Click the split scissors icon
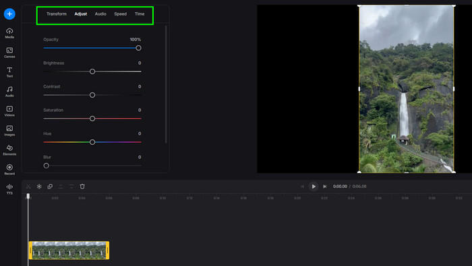This screenshot has height=266, width=472. pyautogui.click(x=28, y=187)
